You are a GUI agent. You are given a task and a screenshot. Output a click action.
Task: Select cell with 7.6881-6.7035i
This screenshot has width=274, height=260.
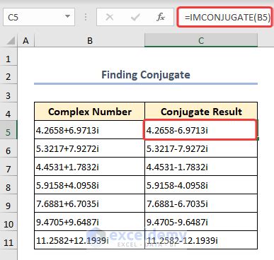[201, 203]
